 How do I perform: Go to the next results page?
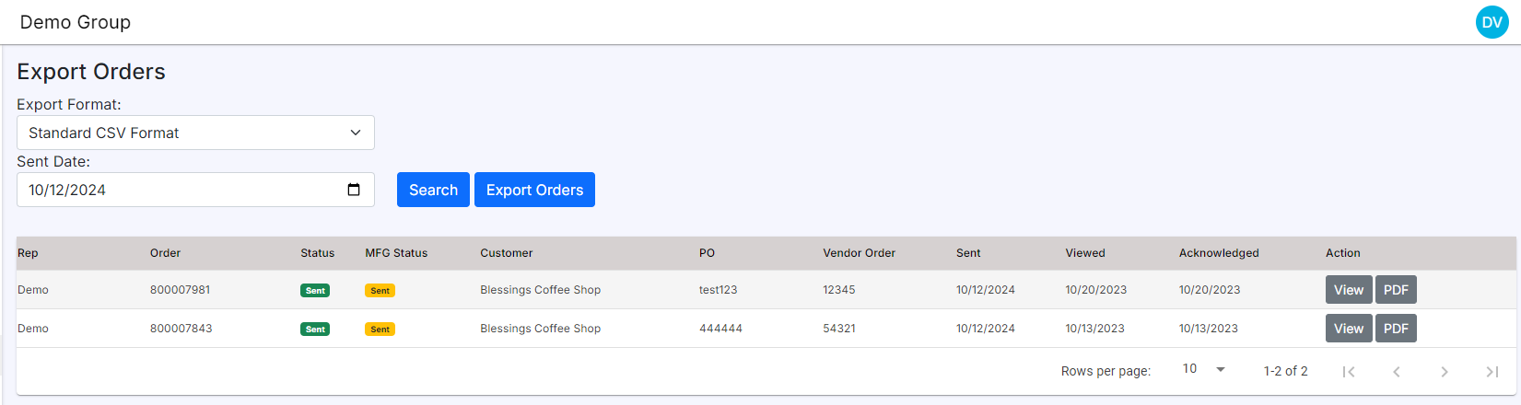pos(1445,371)
